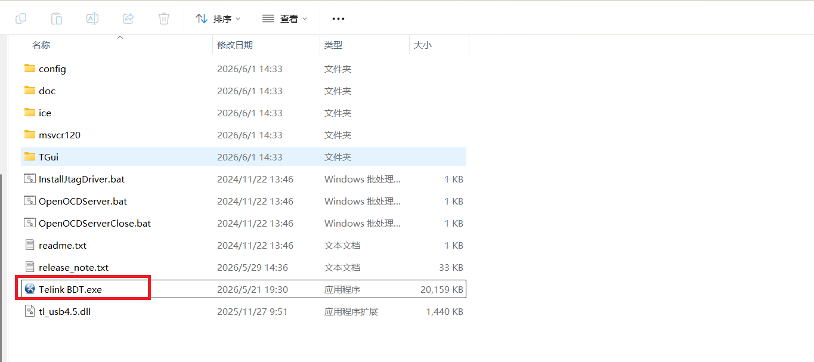The height and width of the screenshot is (362, 814).
Task: Select the InstallJtagDriver.bat file name
Action: 82,180
